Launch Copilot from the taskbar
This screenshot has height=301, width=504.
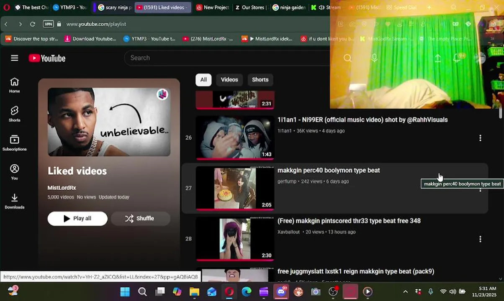click(x=177, y=292)
